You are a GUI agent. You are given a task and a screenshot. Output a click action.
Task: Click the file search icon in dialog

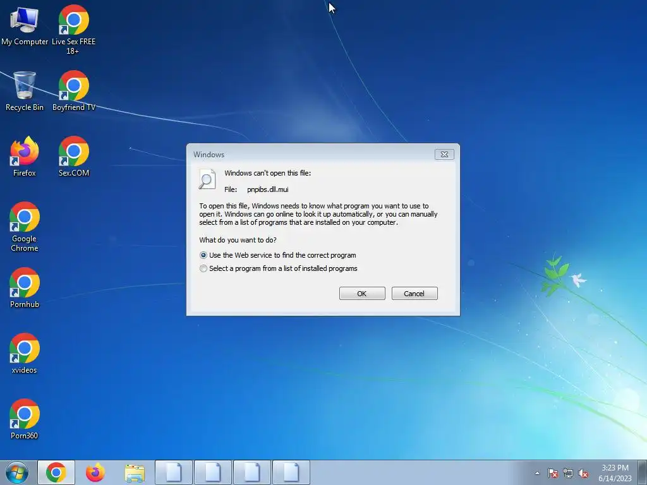[207, 179]
